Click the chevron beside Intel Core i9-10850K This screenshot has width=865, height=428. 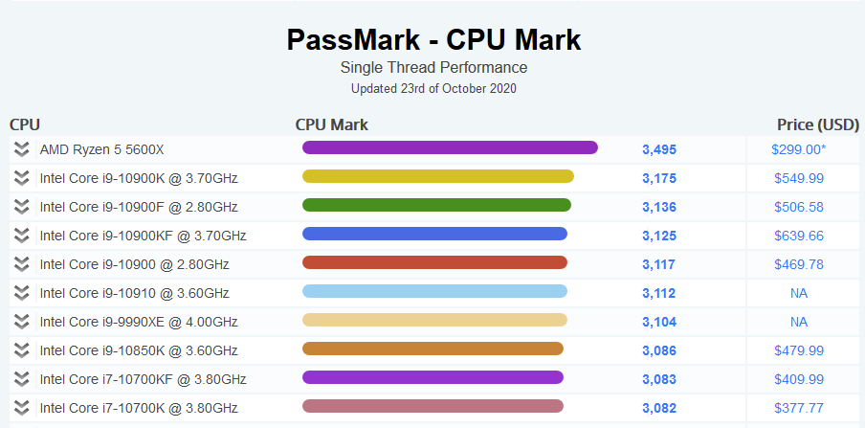(x=22, y=350)
